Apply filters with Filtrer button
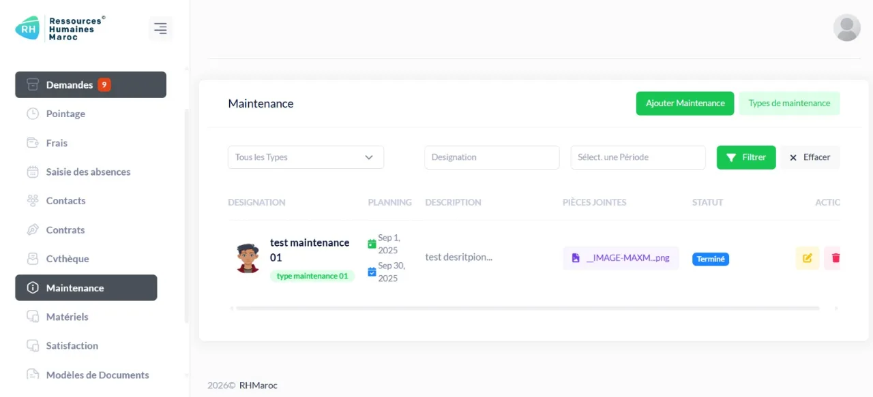 point(746,157)
